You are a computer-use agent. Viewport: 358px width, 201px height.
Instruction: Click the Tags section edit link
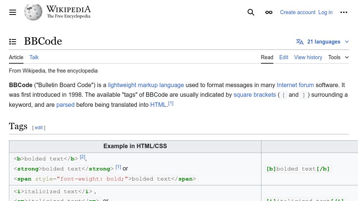point(38,128)
